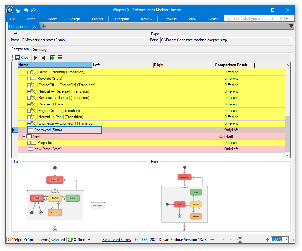Viewport: 302px width, 251px height.
Task: Click the Destroyed state in Left diagram preview
Action: point(98,206)
